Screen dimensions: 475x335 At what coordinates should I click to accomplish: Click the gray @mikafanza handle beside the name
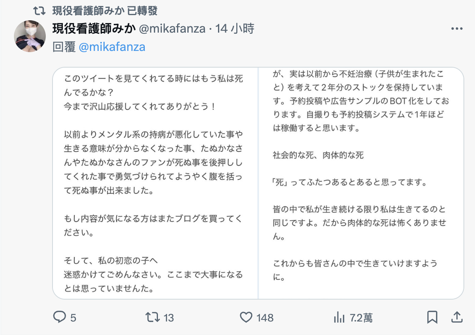click(172, 29)
